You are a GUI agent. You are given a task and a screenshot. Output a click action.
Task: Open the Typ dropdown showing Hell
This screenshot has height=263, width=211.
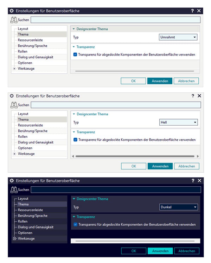tap(178, 122)
